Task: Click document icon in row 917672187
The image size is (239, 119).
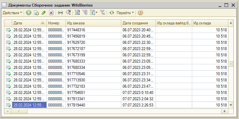Action: pyautogui.click(x=8, y=49)
